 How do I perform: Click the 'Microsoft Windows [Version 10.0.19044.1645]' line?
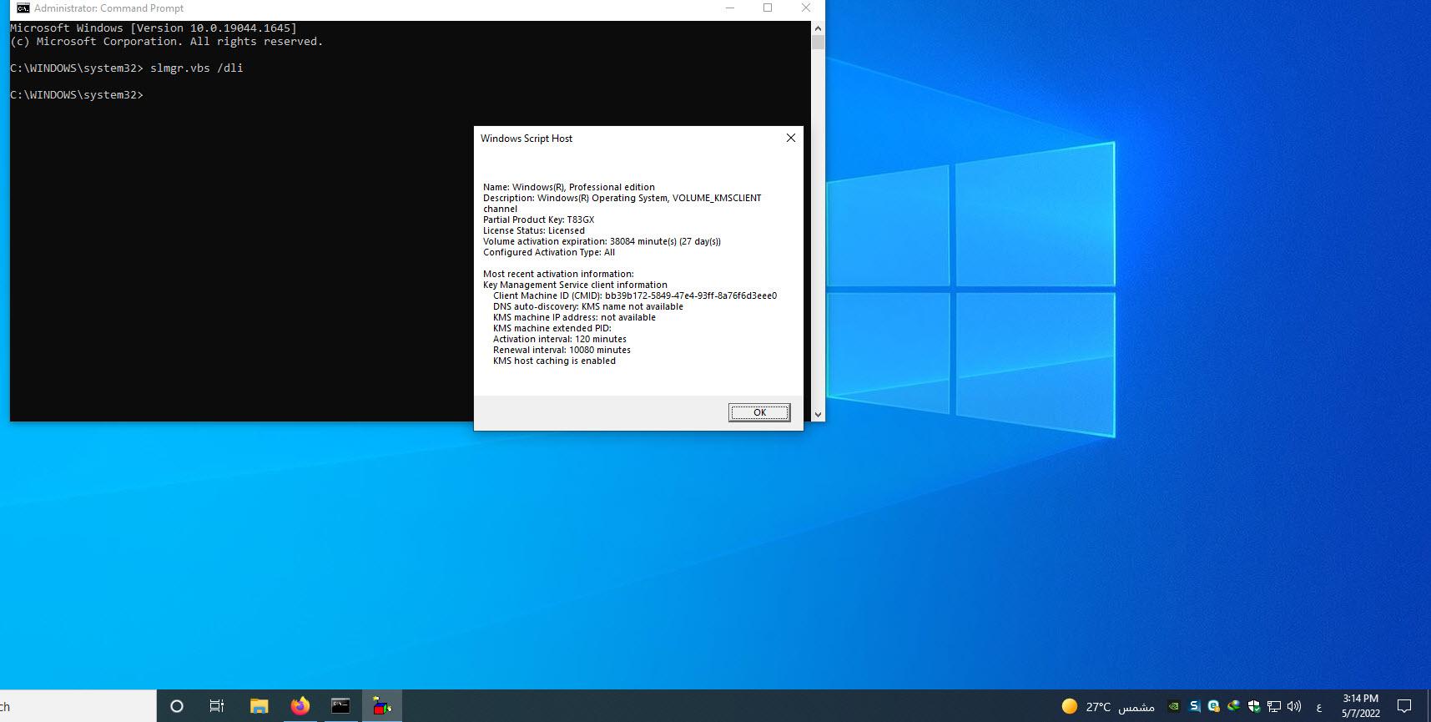pos(154,28)
